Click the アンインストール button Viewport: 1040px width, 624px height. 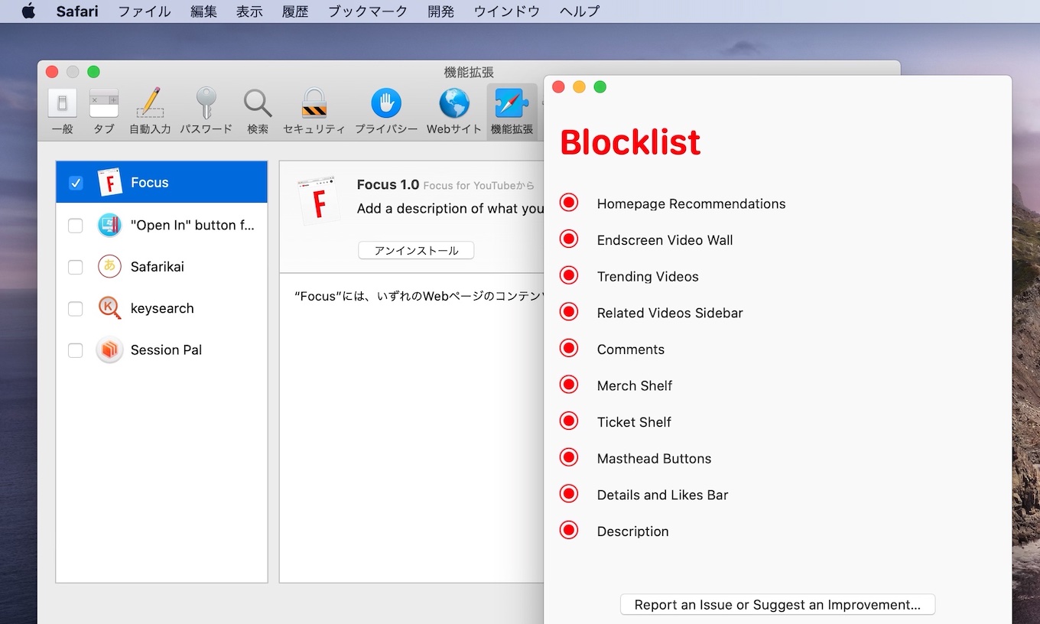point(416,251)
